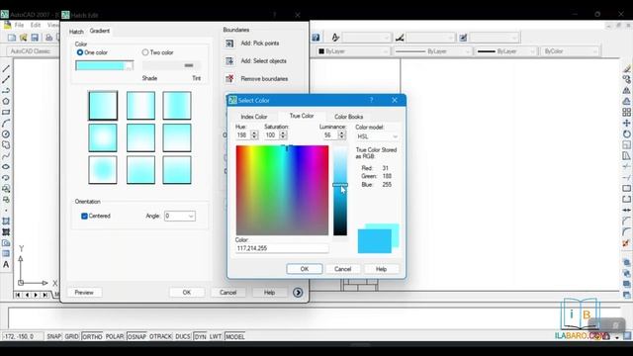This screenshot has height=356, width=633.
Task: Switch to the Color Books tab
Action: point(349,117)
